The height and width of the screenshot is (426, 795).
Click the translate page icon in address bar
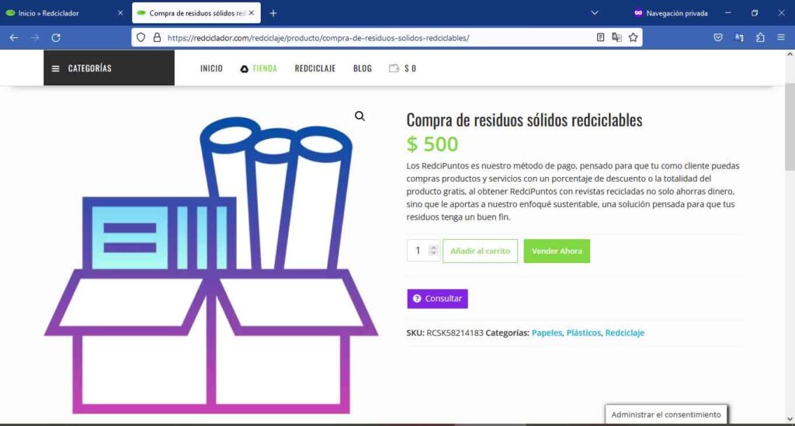click(x=616, y=37)
